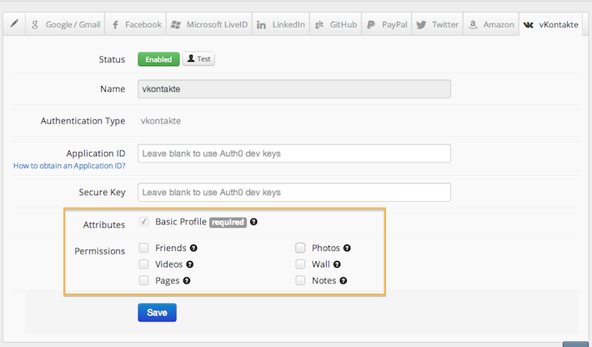This screenshot has height=347, width=592.
Task: Show help for Basic Profile attribute
Action: (253, 222)
